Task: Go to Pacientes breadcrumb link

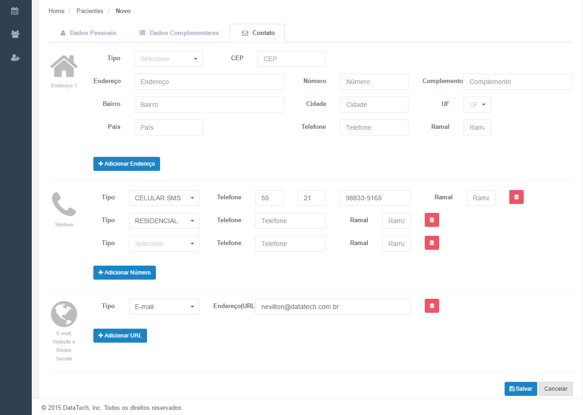Action: click(x=90, y=11)
